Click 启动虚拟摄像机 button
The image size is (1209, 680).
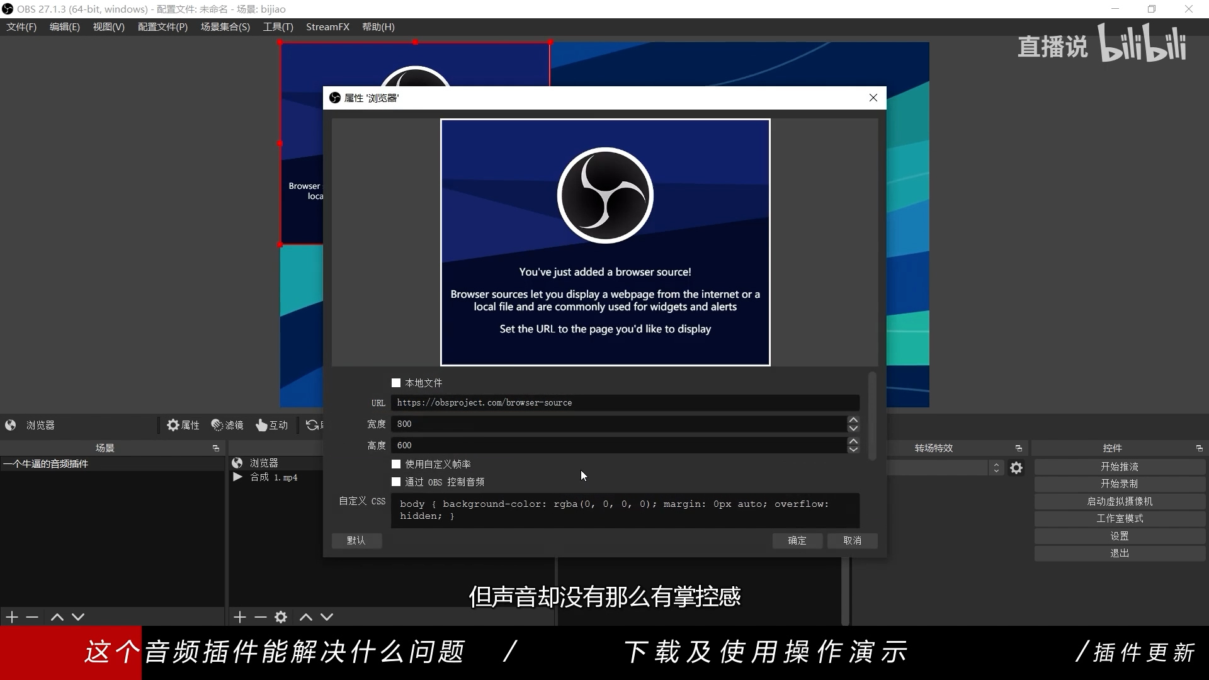coord(1120,501)
